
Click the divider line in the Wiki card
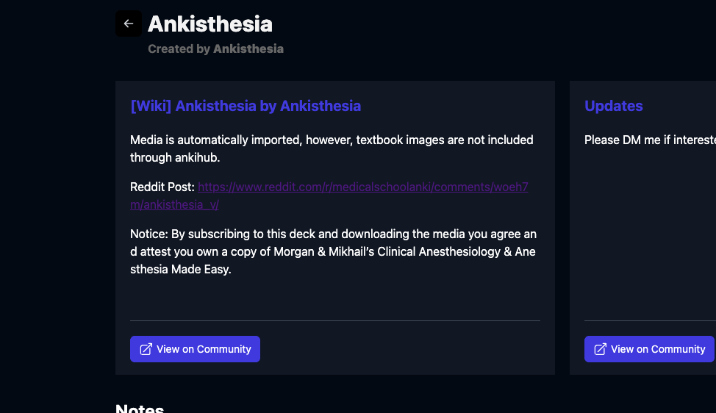334,320
